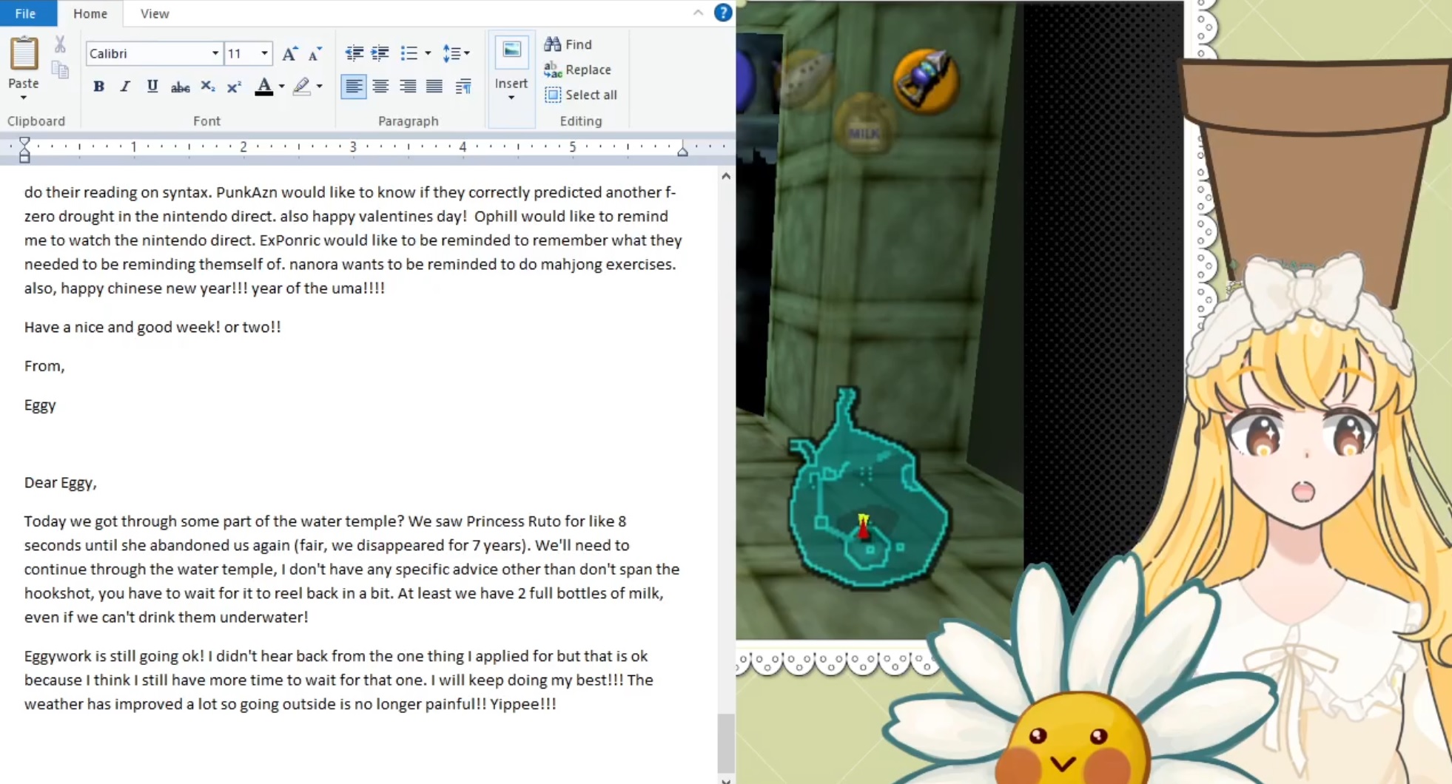This screenshot has width=1452, height=784.
Task: Click Select all in Editing group
Action: [x=581, y=95]
